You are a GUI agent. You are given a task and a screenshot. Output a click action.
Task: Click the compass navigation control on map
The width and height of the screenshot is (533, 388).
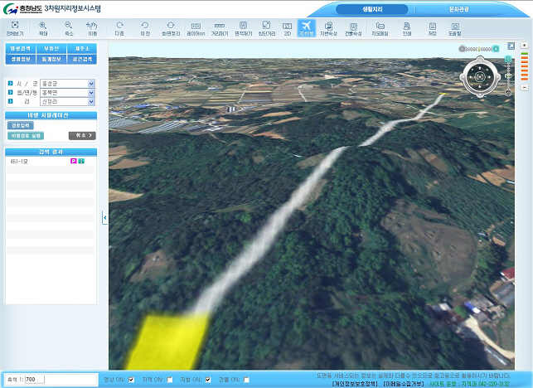(480, 78)
